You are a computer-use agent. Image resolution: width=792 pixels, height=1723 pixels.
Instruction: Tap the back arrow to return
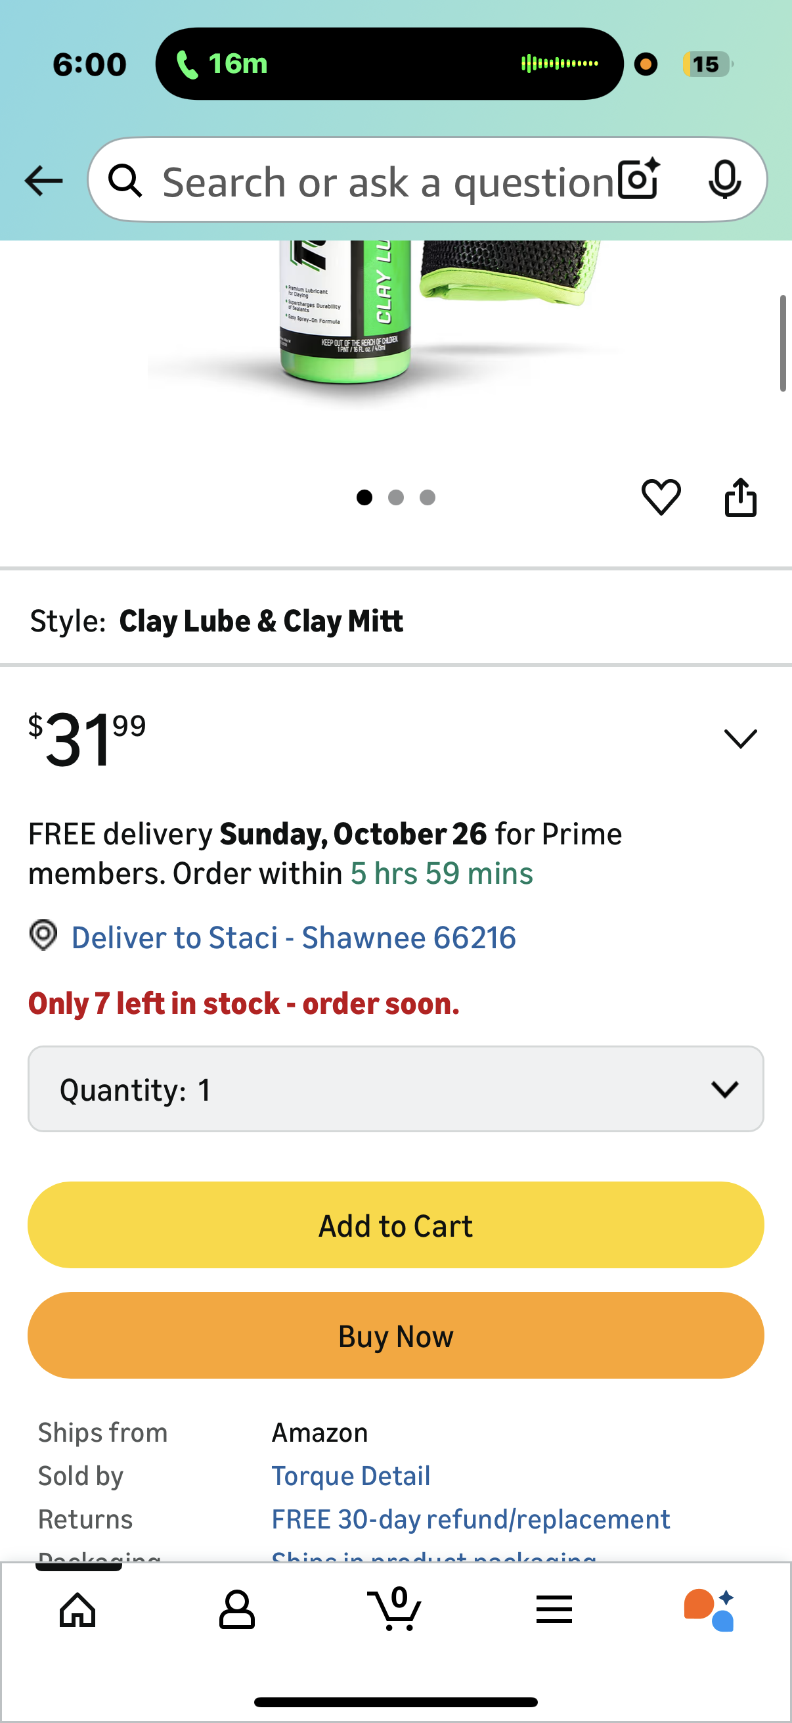42,180
